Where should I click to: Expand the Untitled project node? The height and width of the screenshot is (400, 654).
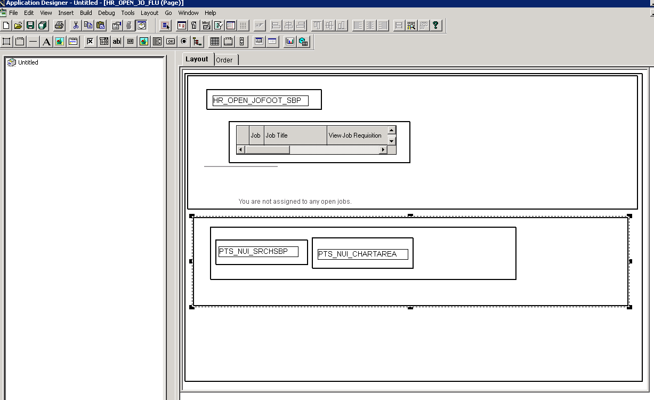pos(12,62)
